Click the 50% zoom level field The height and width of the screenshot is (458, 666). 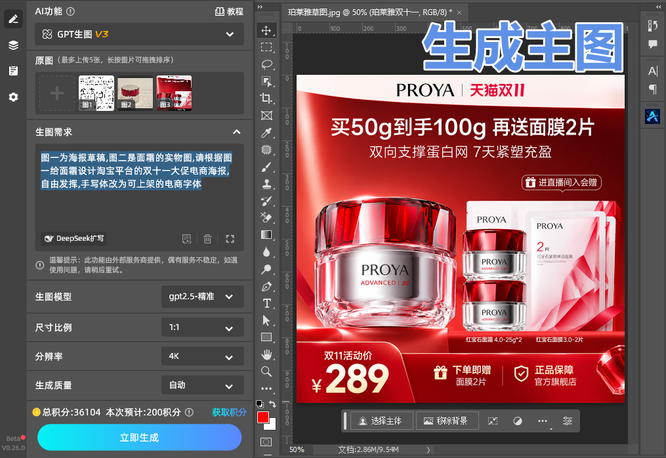297,449
